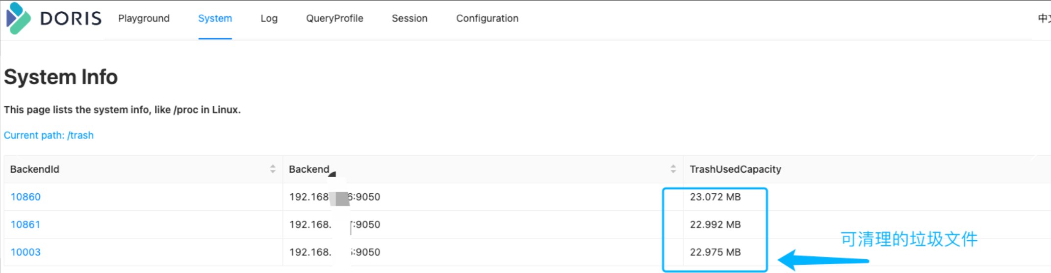Open the Configuration tab
Viewport: 1051px width, 273px height.
click(x=487, y=19)
